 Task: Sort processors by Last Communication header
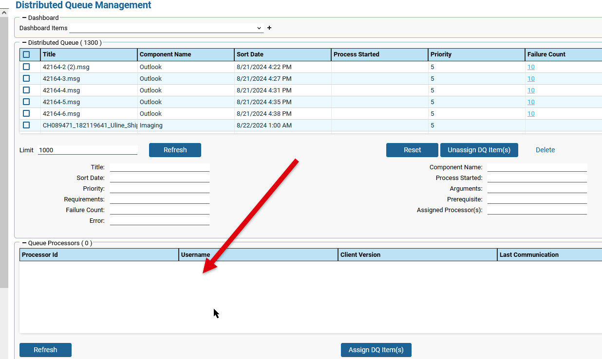(550, 254)
